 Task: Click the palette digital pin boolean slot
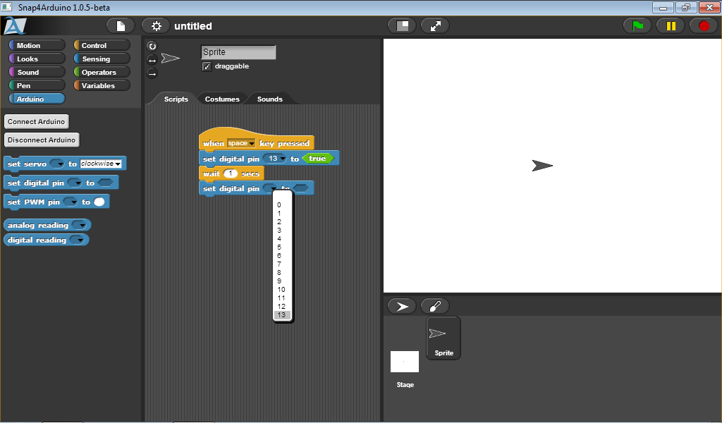[x=106, y=183]
